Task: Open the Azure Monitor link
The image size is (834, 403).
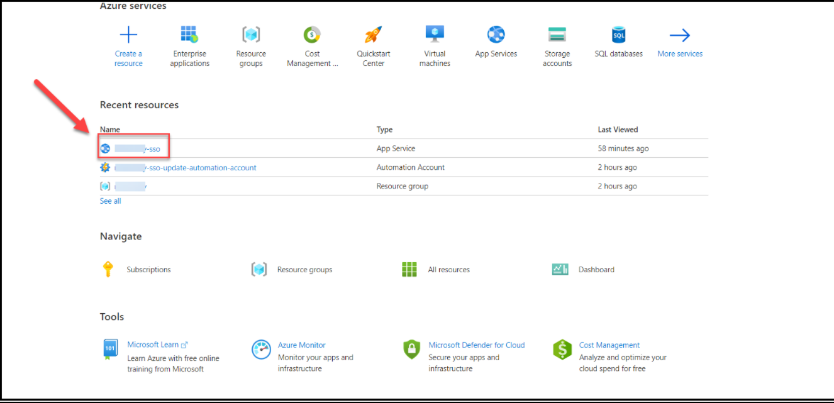Action: pyautogui.click(x=302, y=345)
